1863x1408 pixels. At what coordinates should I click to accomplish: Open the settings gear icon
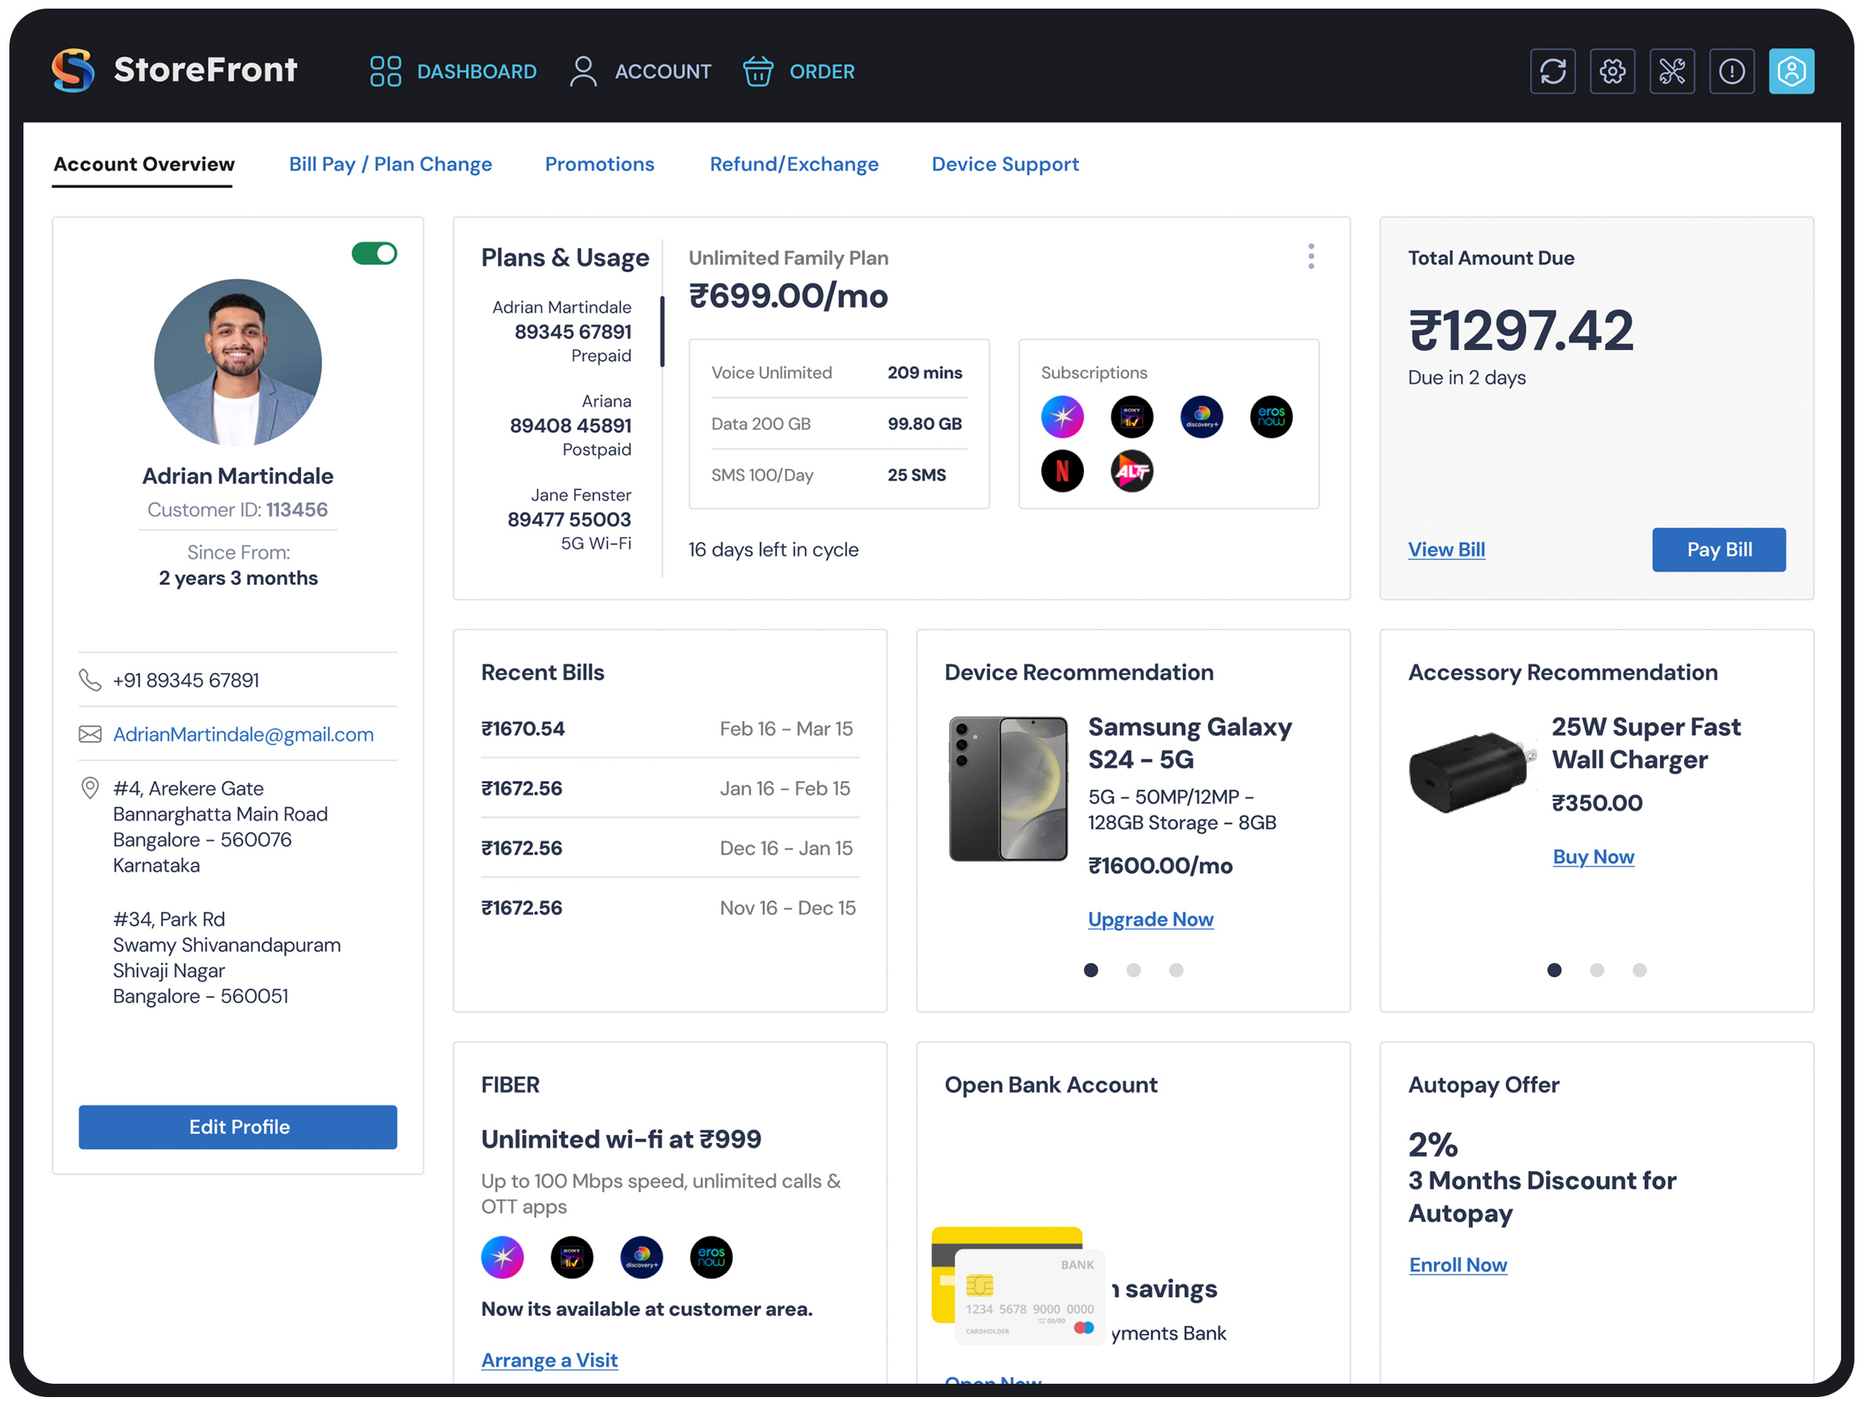pyautogui.click(x=1612, y=71)
